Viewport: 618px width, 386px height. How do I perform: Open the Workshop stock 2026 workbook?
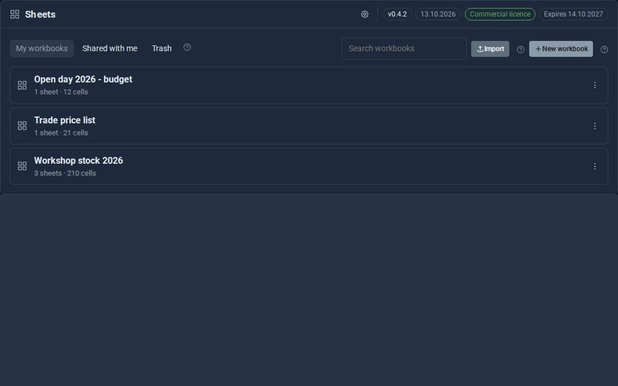click(309, 166)
